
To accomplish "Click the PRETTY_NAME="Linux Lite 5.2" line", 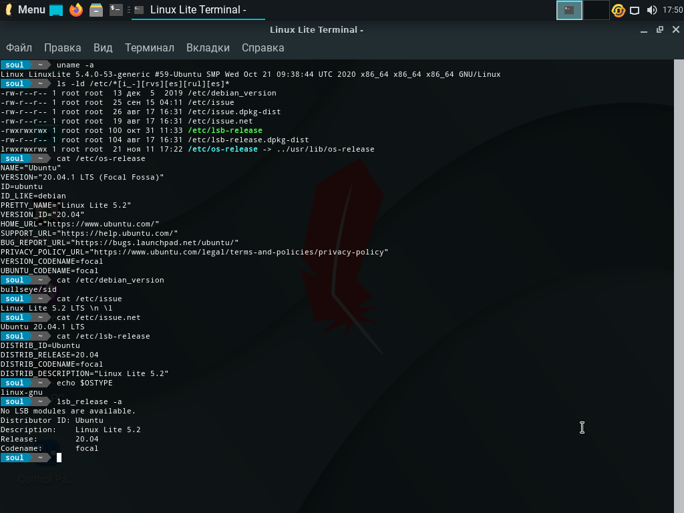I will [66, 206].
